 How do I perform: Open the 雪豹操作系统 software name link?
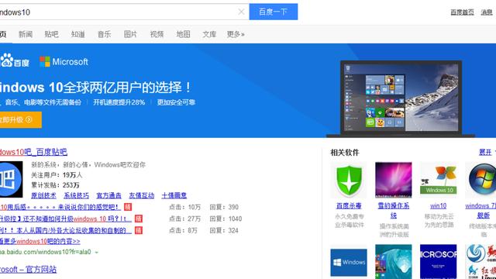pos(394,211)
